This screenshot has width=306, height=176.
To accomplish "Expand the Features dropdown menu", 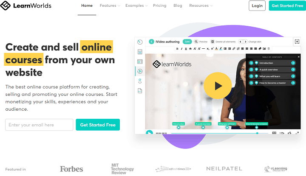I will (110, 6).
